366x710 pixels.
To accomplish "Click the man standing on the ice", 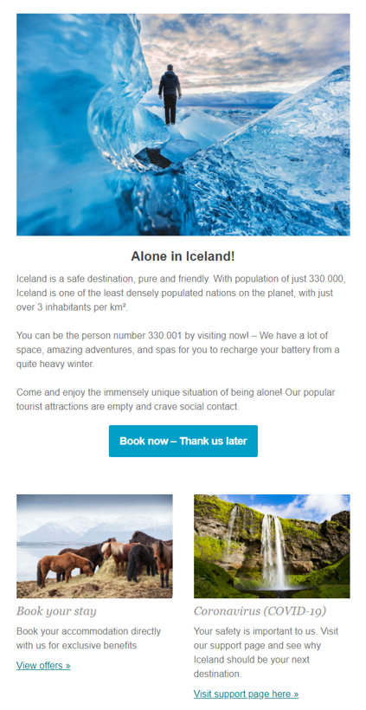I will [170, 94].
